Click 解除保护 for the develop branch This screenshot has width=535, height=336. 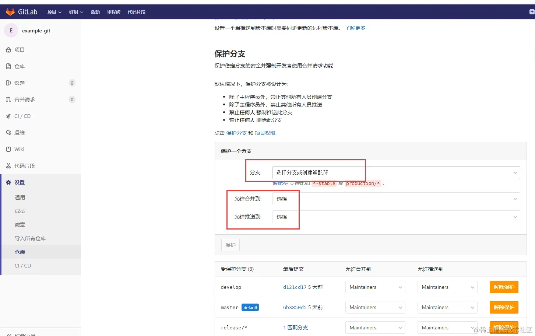coord(504,287)
